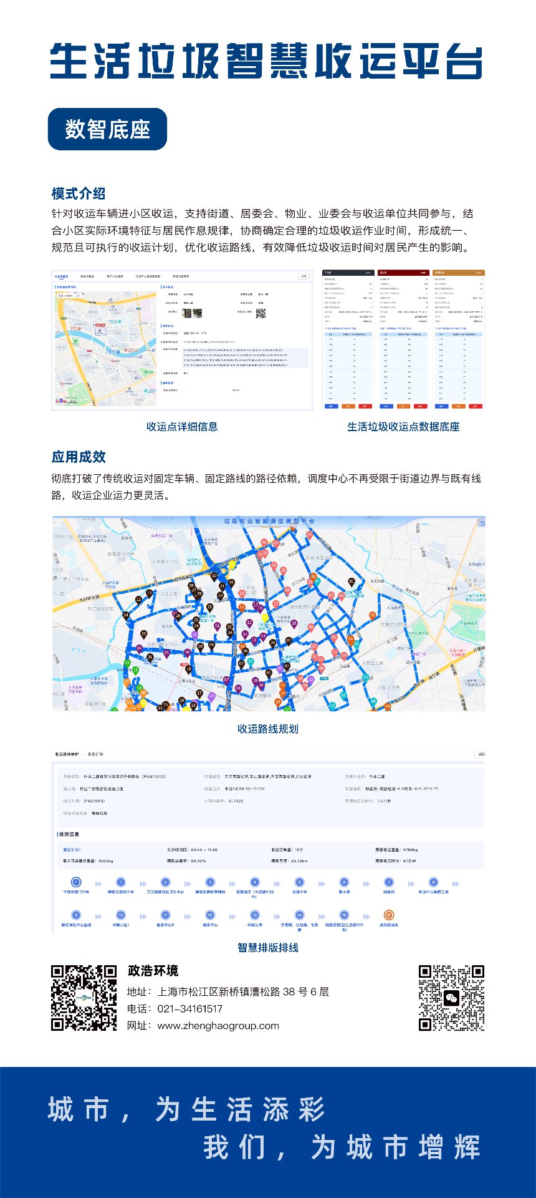The image size is (536, 1198).
Task: Click the 排班信息 heading
Action: pos(69,834)
